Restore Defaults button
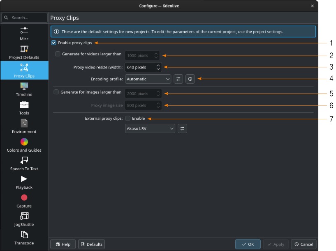Image resolution: width=336 pixels, height=251 pixels. [x=91, y=244]
